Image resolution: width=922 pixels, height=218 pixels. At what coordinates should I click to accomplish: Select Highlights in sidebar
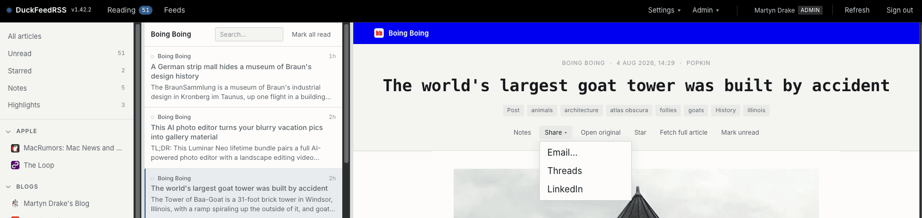(x=66, y=105)
